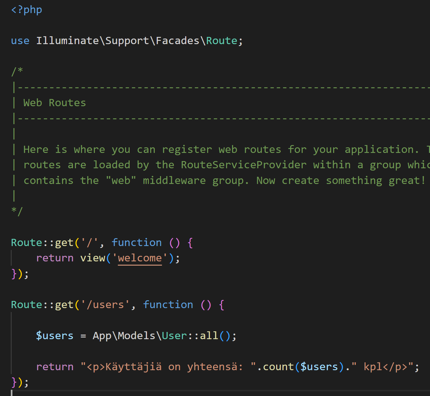Image resolution: width=430 pixels, height=396 pixels.
Task: Click the 'Web Routes' comment heading
Action: coord(55,103)
